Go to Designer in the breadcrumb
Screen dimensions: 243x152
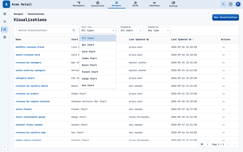(x=18, y=14)
